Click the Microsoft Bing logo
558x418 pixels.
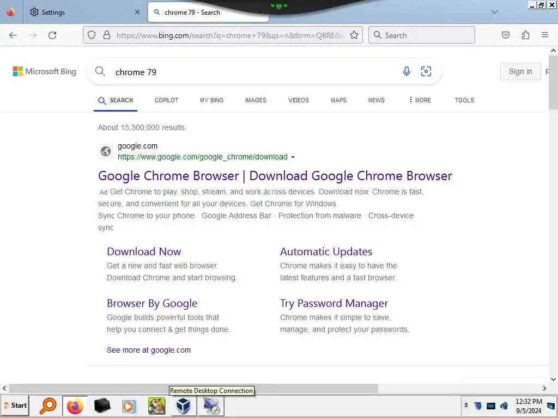45,71
